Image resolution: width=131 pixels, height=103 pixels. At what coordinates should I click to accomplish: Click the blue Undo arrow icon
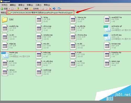coord(54,9)
